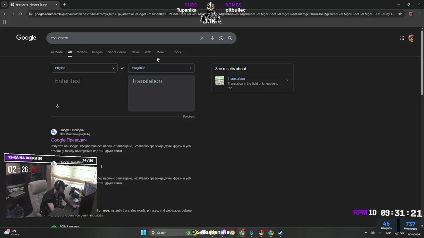Open the English source language dropdown
424x238 pixels.
(x=84, y=68)
